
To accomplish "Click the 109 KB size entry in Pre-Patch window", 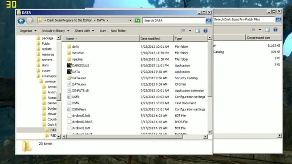I will tap(276, 52).
